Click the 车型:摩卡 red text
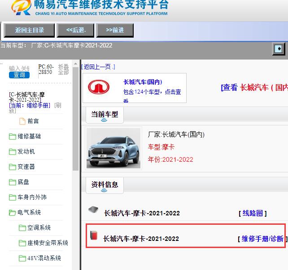The width and height of the screenshot is (288, 270). (x=161, y=147)
